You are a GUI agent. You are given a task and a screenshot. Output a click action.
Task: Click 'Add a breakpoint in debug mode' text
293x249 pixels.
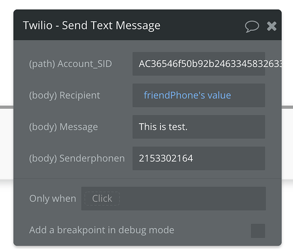102,230
